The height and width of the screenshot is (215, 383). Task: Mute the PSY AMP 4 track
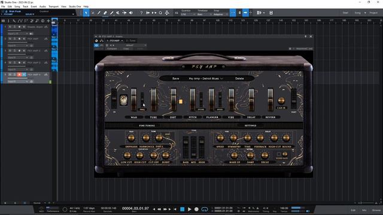pos(10,75)
